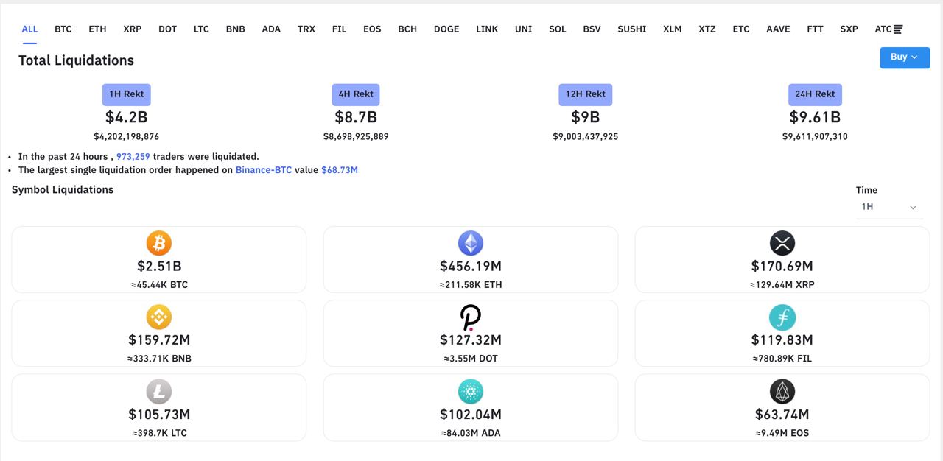Switch to the EOS tab
The height and width of the screenshot is (461, 943).
click(x=372, y=29)
